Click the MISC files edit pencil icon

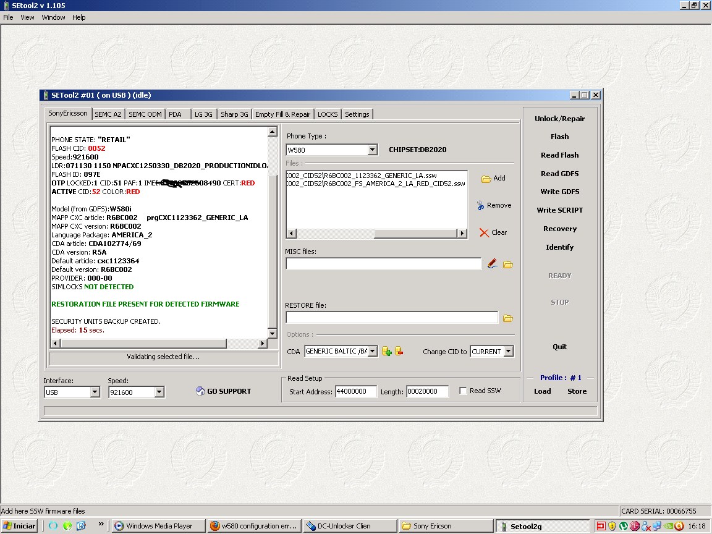point(492,264)
